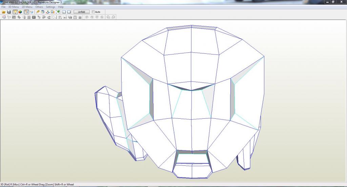Image resolution: width=347 pixels, height=187 pixels.
Task: Select the rotate part tool icon
Action: 9,17
